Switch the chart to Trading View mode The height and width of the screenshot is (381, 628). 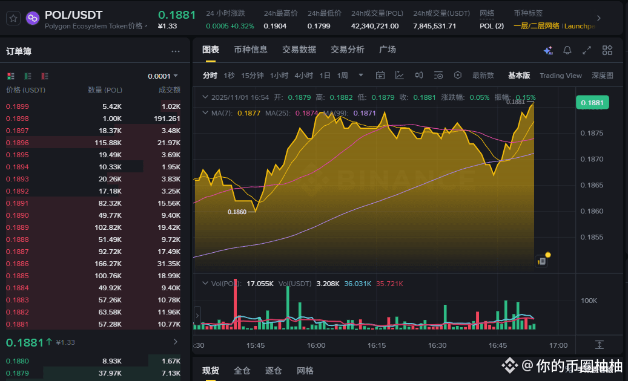560,76
